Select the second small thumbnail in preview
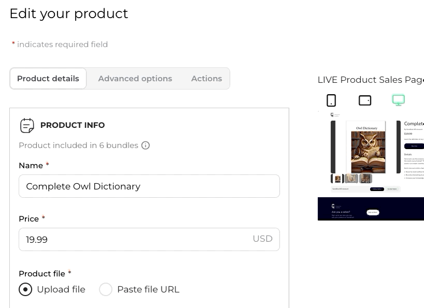 (x=352, y=179)
